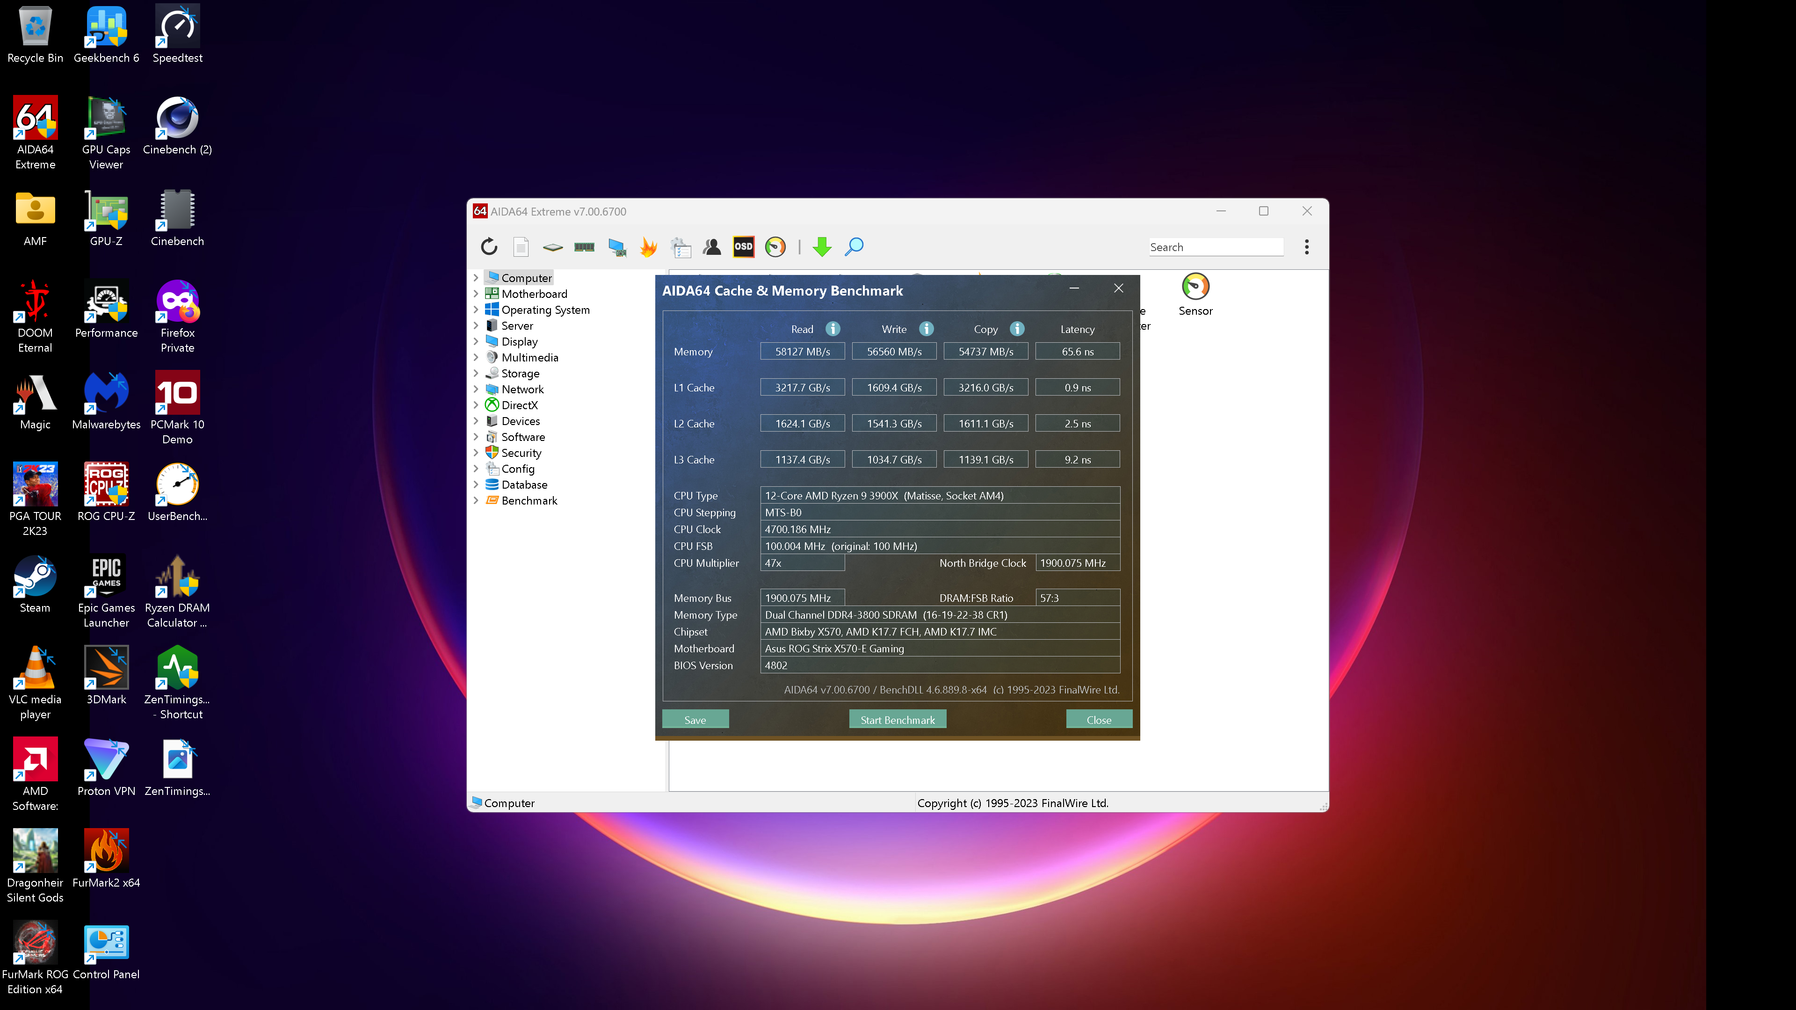Click the Read info icon
1796x1010 pixels.
coord(833,329)
